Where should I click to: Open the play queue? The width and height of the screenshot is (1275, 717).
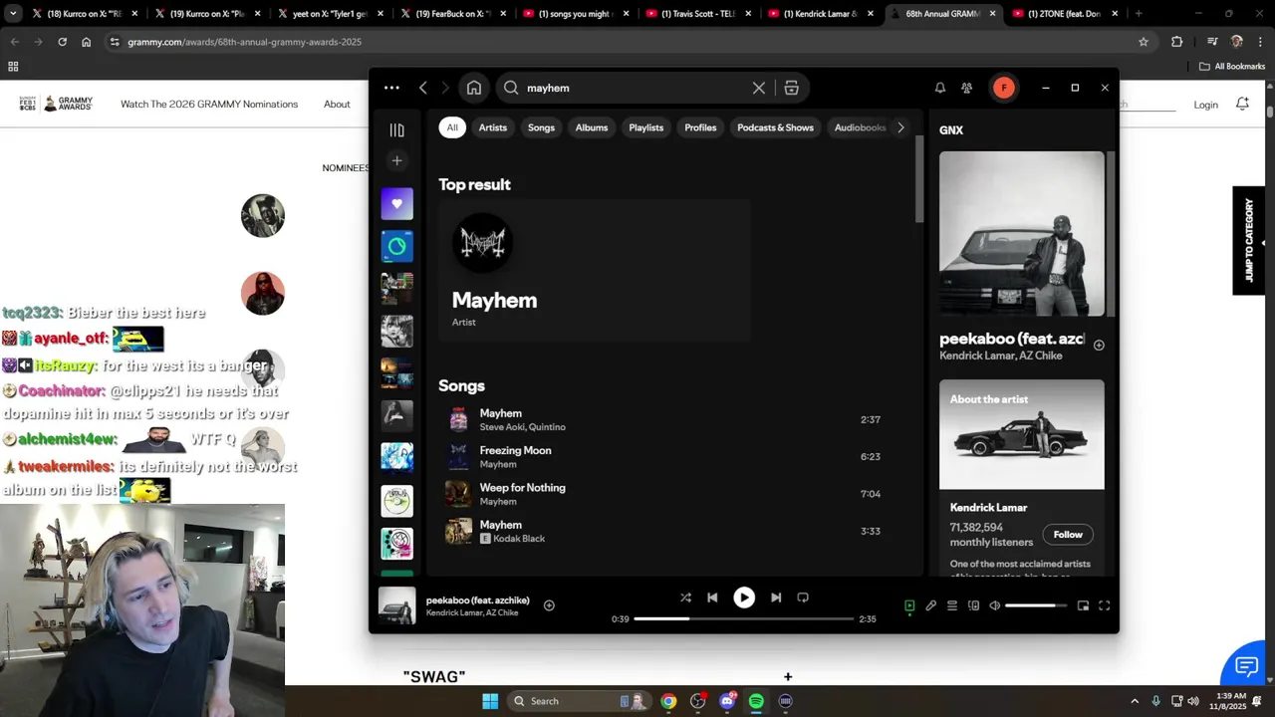(952, 605)
